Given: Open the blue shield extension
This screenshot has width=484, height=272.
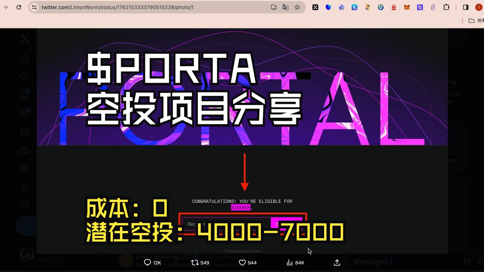Looking at the screenshot, I should 328,7.
